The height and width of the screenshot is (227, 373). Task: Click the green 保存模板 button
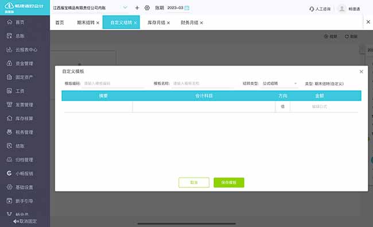(x=229, y=182)
